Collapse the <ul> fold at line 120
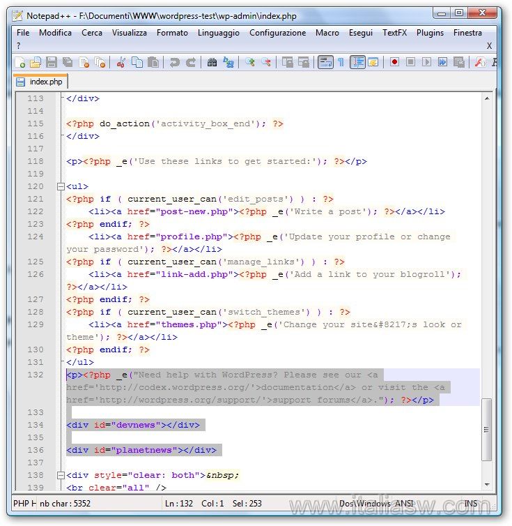This screenshot has width=512, height=526. 61,186
